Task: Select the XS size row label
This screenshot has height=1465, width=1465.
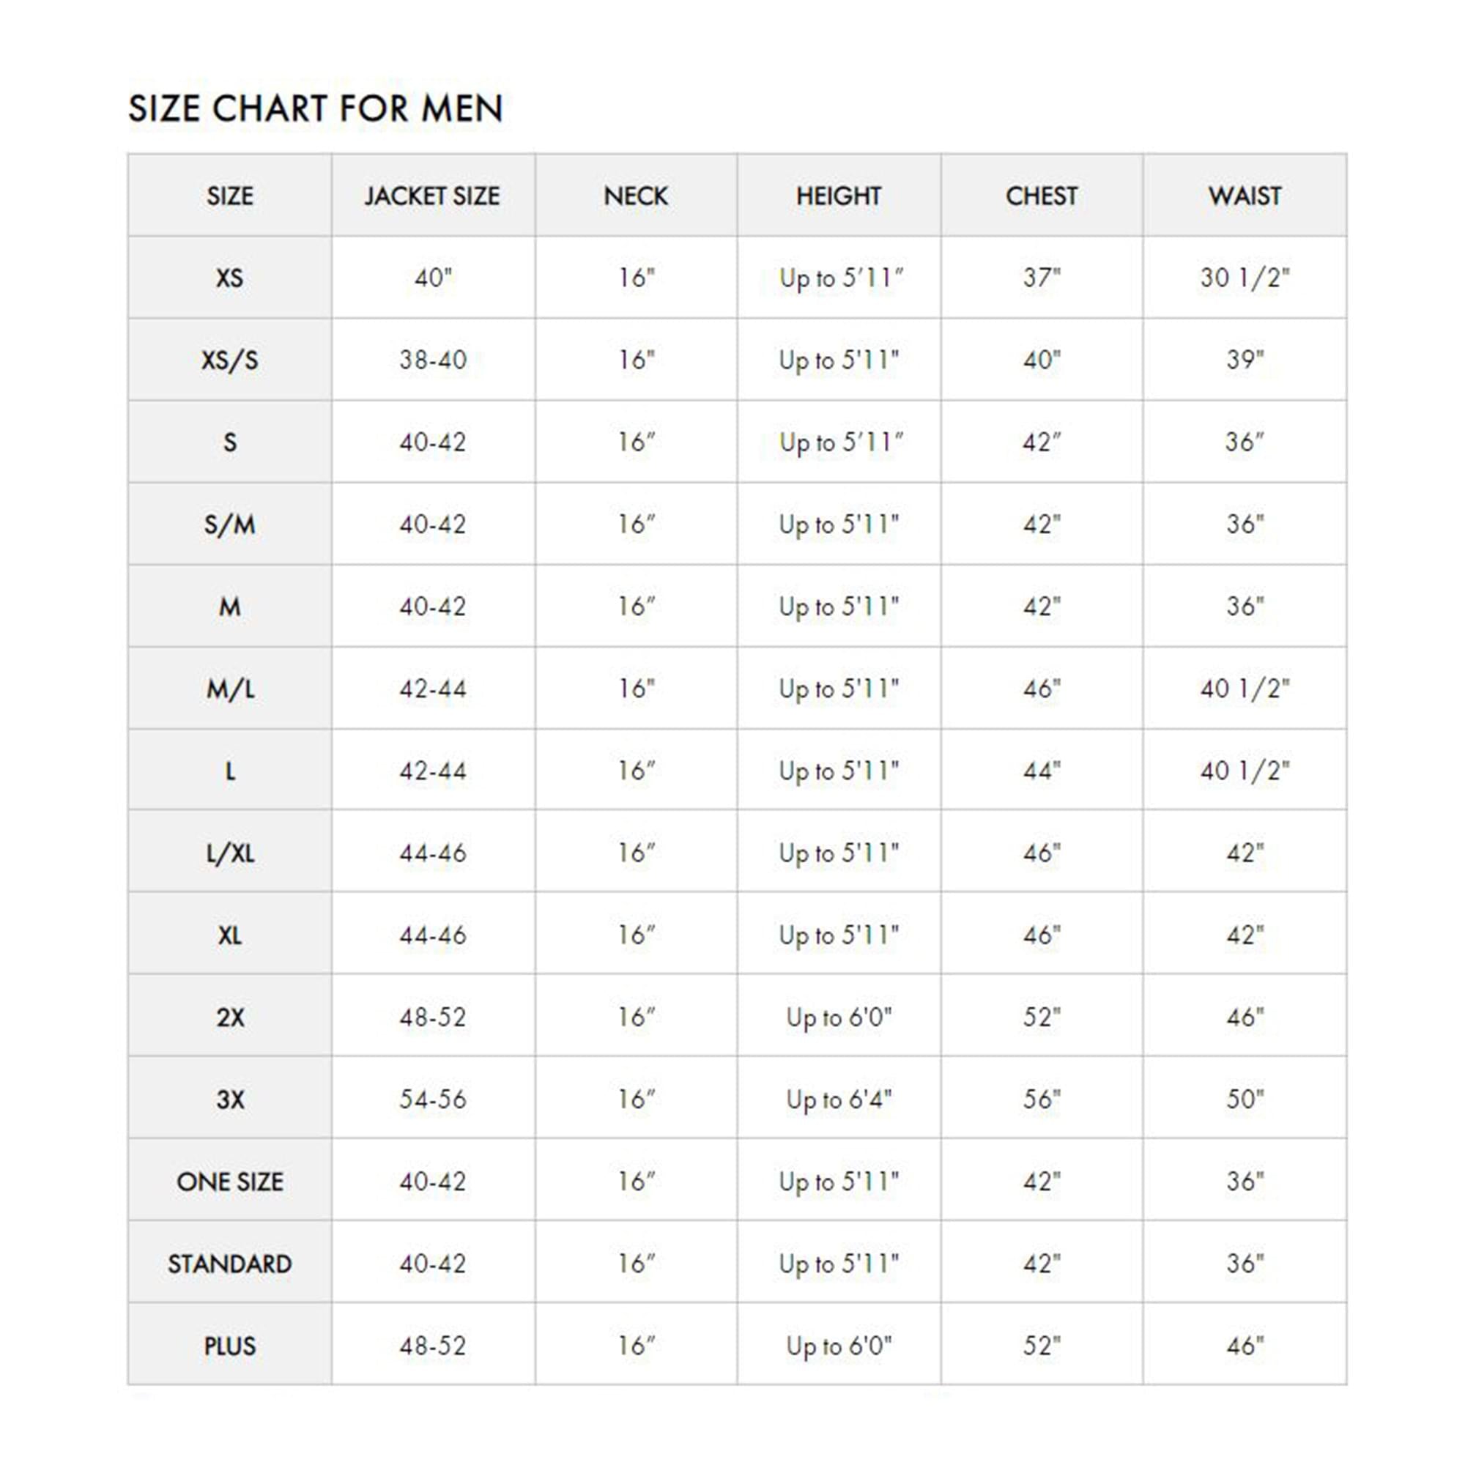Action: 230,278
